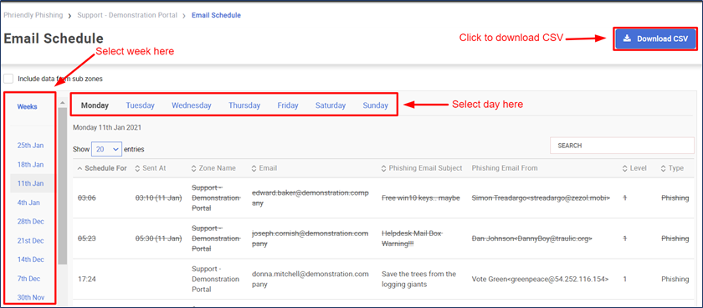Sort by Type column
The height and width of the screenshot is (308, 703).
(x=673, y=168)
